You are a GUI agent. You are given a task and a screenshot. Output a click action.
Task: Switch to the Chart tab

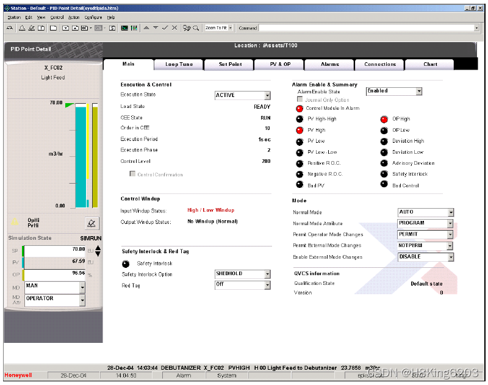(430, 65)
